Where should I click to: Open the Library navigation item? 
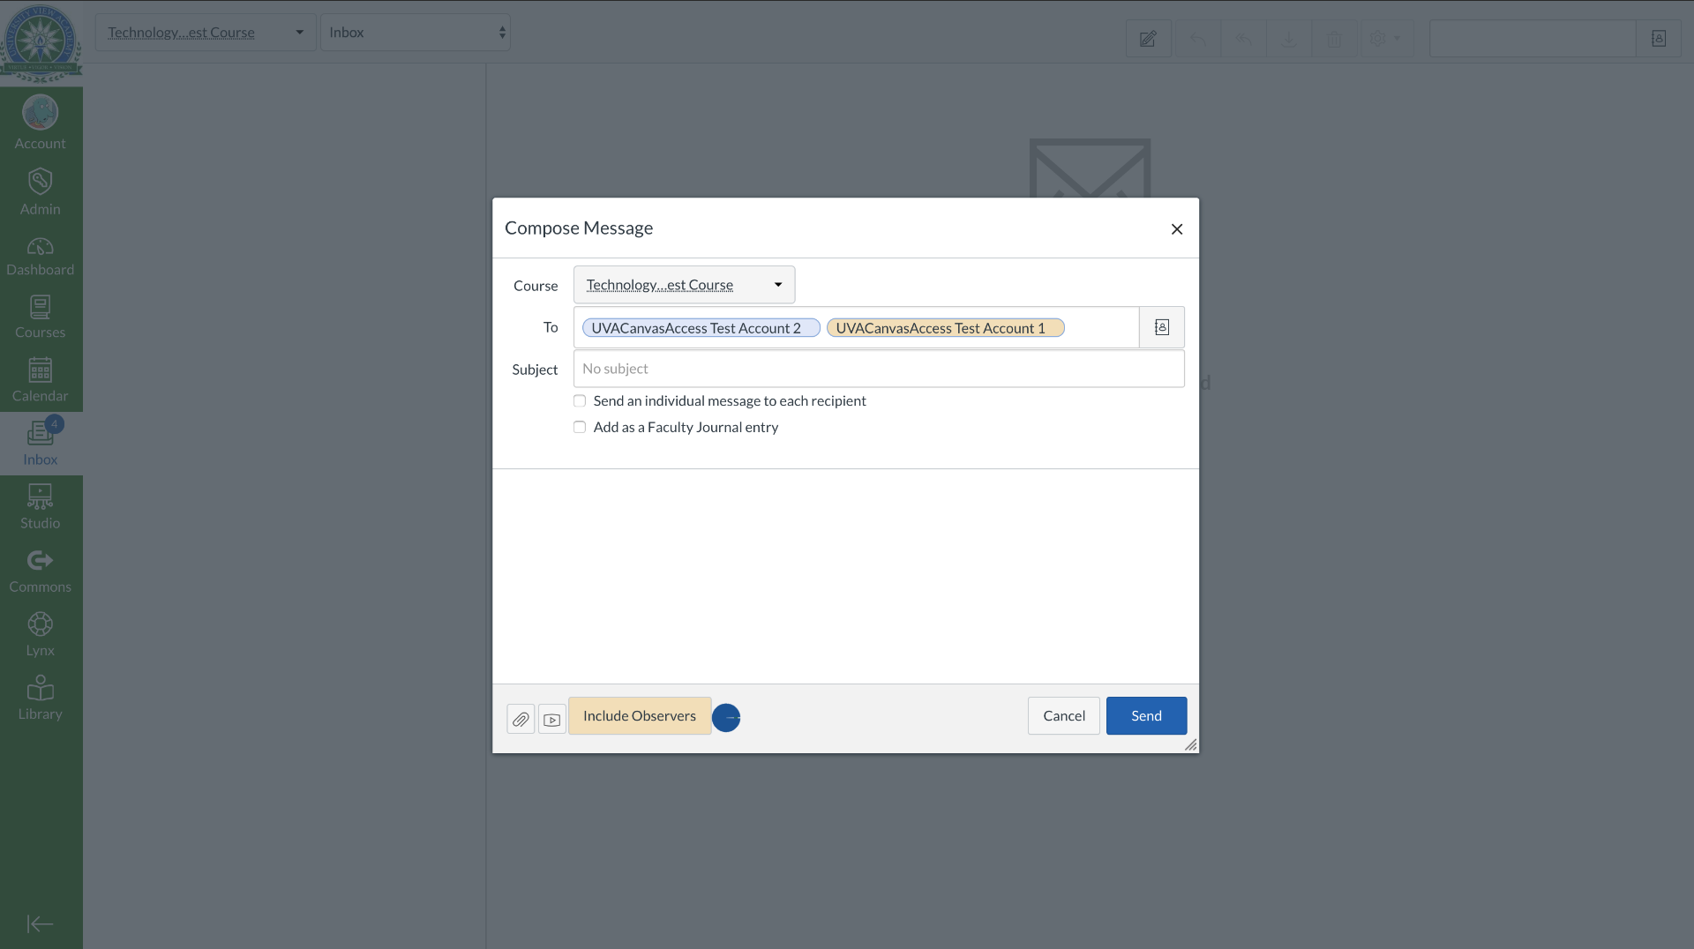pos(41,698)
